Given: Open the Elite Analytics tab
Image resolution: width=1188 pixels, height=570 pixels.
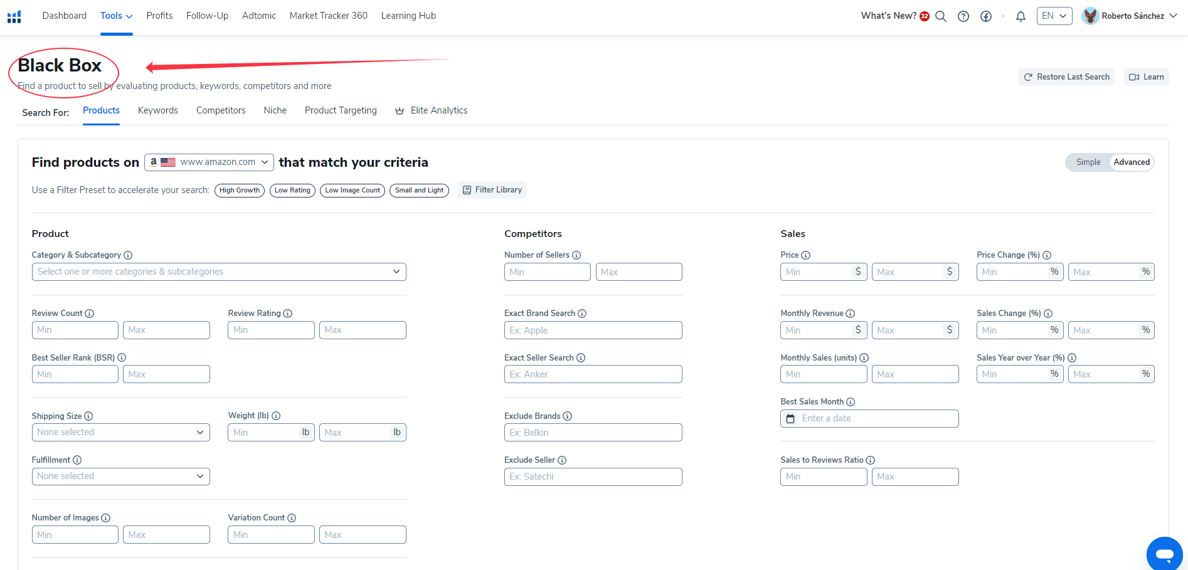Looking at the screenshot, I should (432, 110).
